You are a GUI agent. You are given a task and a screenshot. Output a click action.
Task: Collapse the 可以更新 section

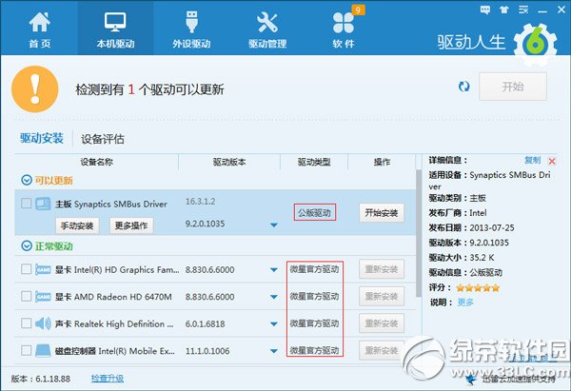click(x=27, y=180)
